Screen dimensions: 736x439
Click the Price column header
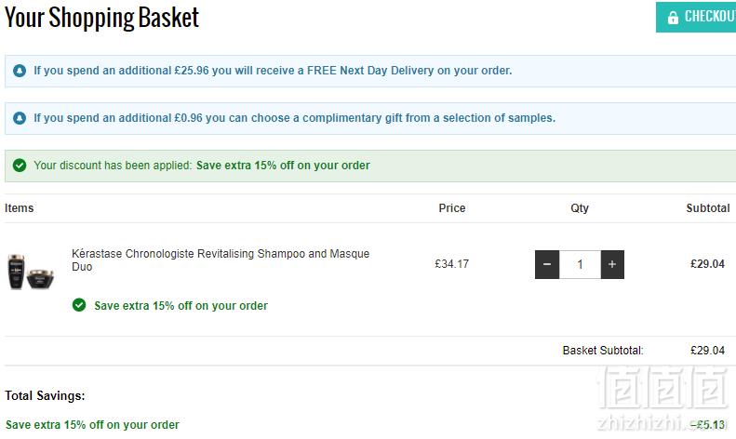pyautogui.click(x=452, y=208)
